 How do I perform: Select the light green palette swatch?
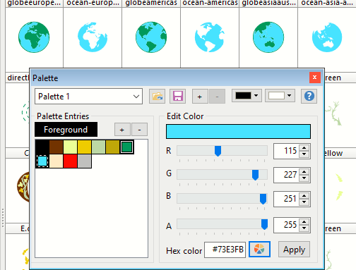coord(98,147)
